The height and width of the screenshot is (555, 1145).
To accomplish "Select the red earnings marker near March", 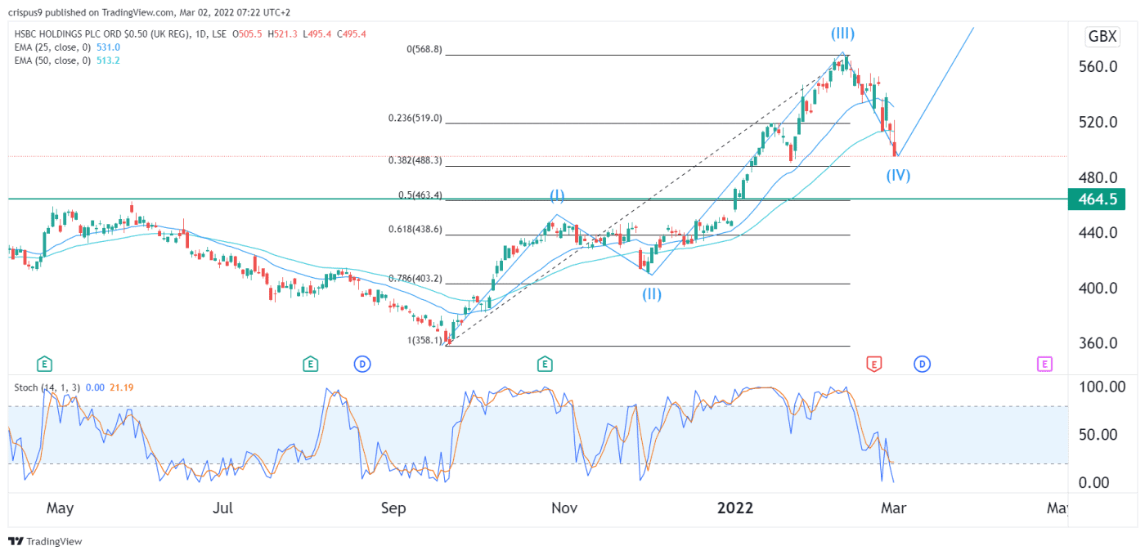I will [873, 364].
